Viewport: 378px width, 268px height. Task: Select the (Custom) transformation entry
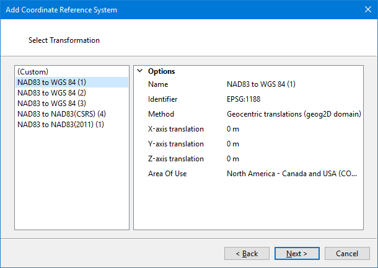[33, 72]
